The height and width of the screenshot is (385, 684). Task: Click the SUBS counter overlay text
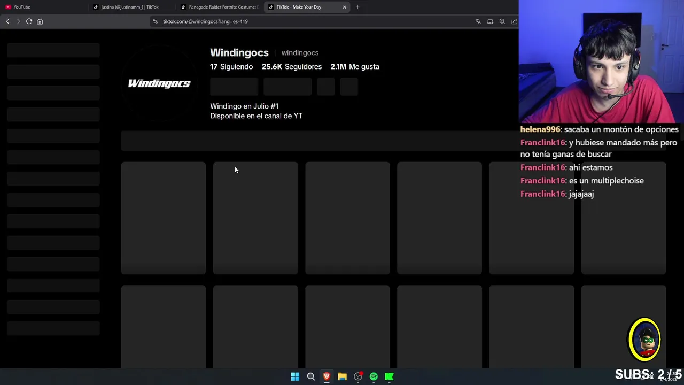coord(648,374)
